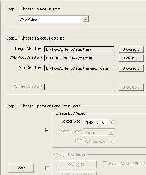
Task: Click the DVD Root Directory input field
Action: 79,58
